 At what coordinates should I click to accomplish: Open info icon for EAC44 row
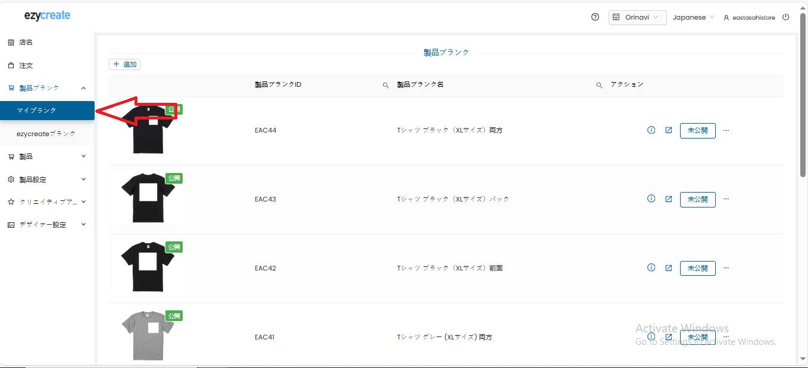pyautogui.click(x=651, y=130)
